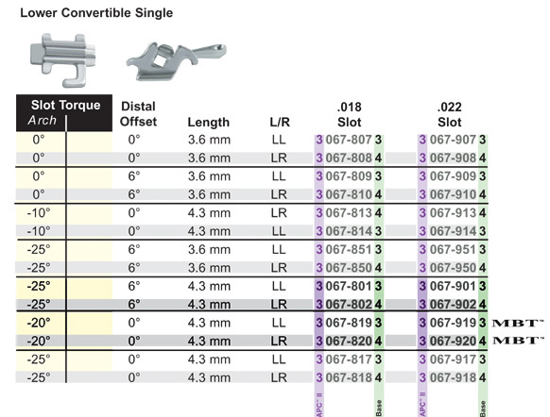This screenshot has height=417, width=550.
Task: Click the L/R column header
Action: (280, 123)
